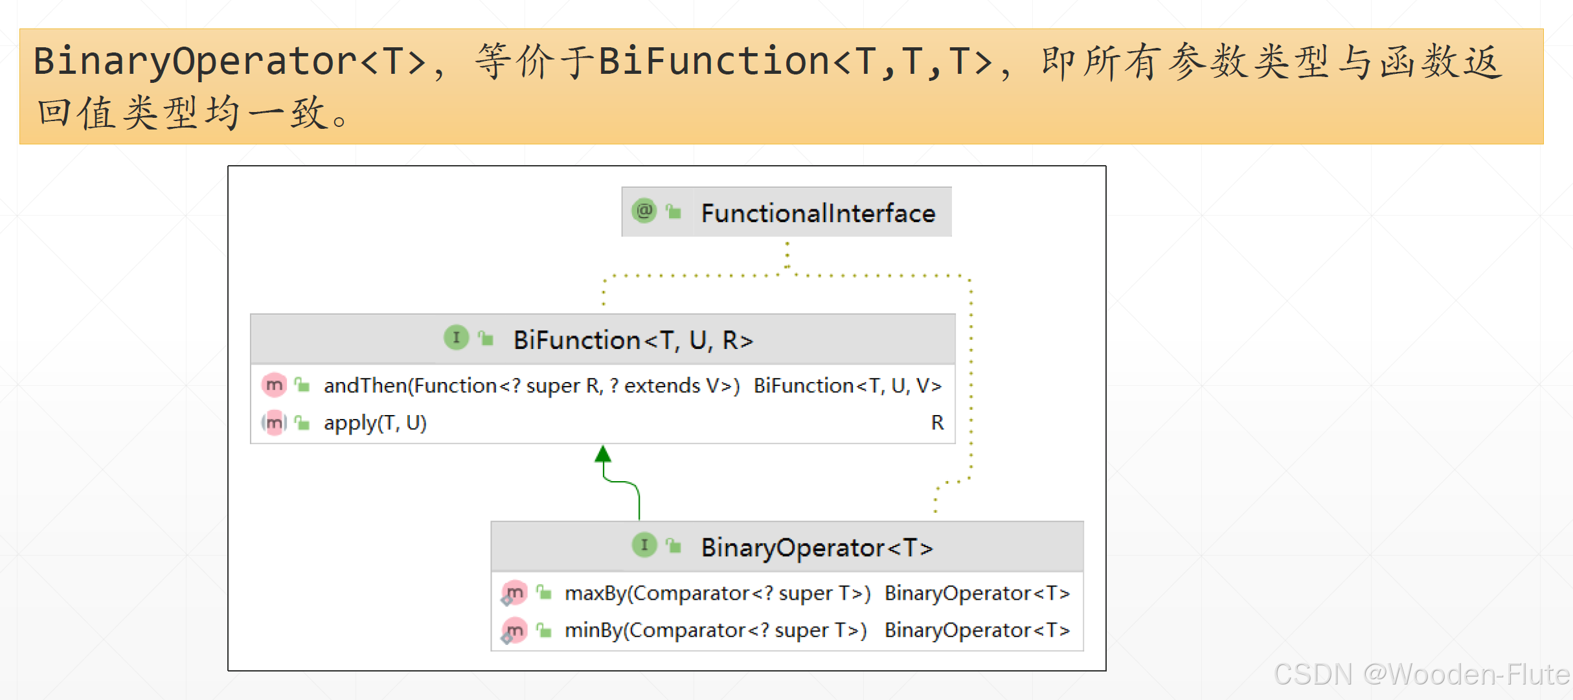Click the orange description text banner
The height and width of the screenshot is (700, 1573).
pos(781,86)
